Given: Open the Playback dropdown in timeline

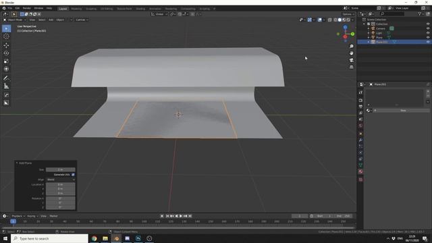Looking at the screenshot, I should [x=18, y=216].
